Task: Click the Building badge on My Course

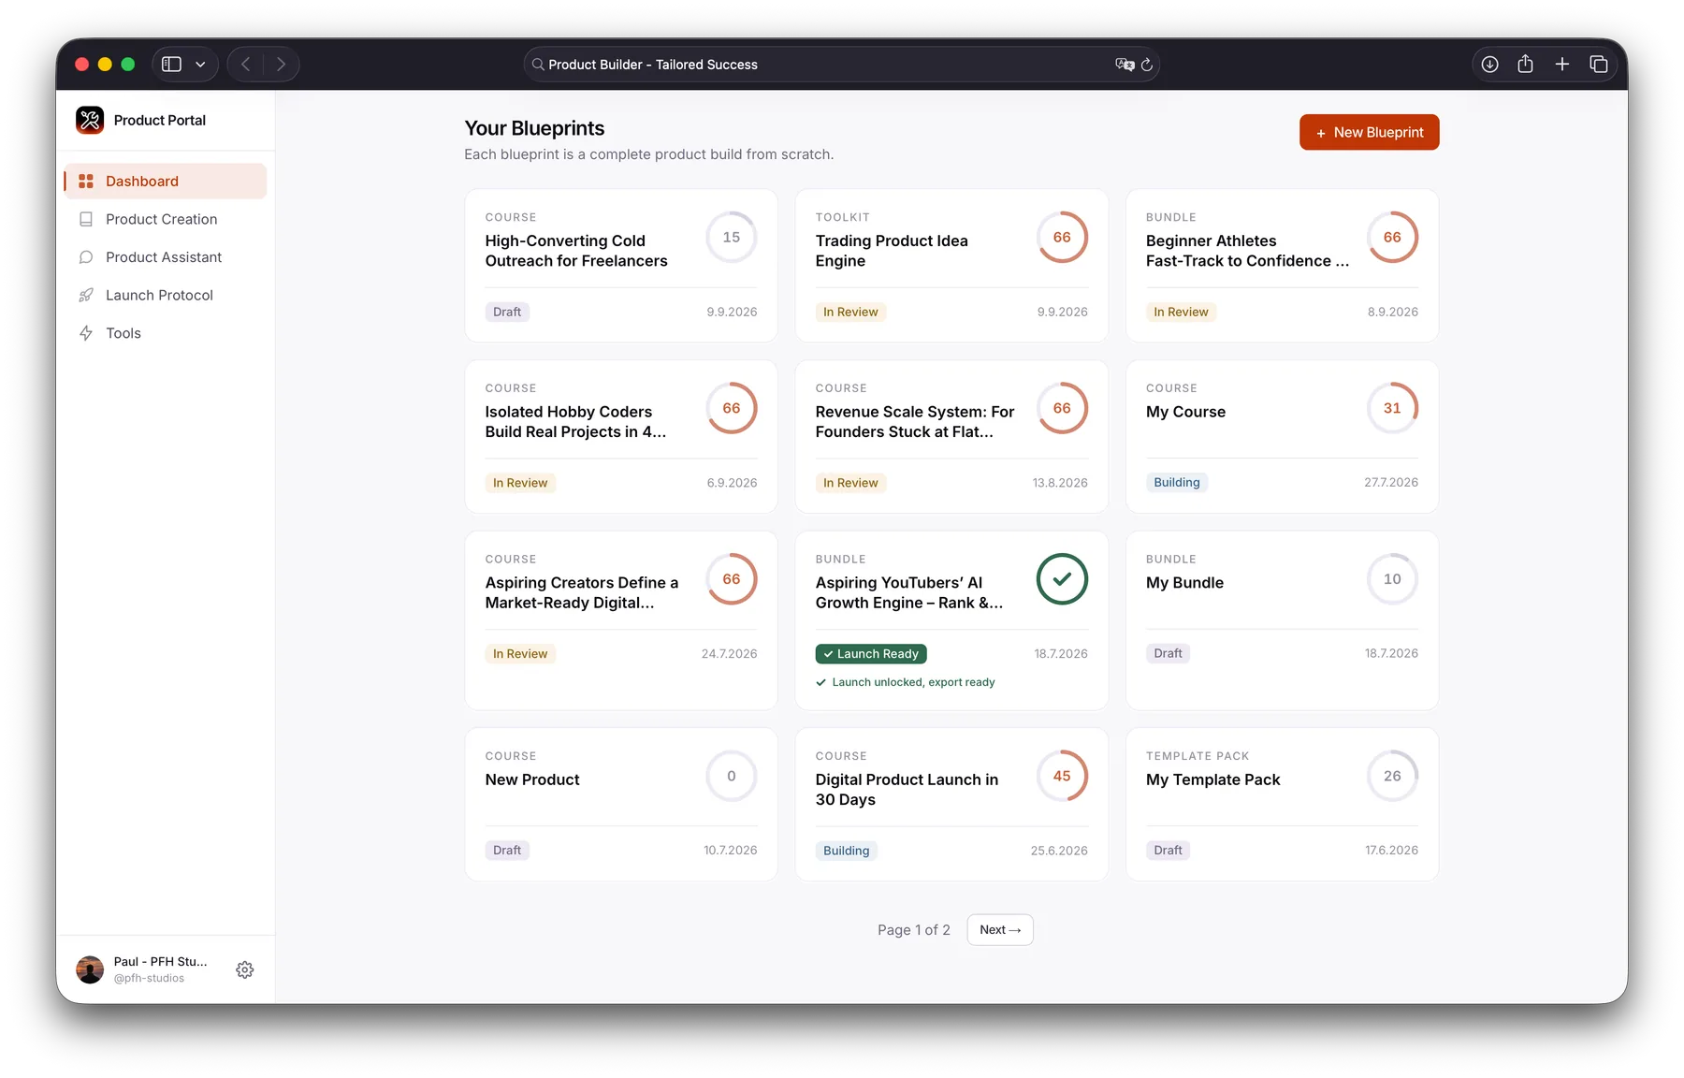Action: coord(1176,483)
